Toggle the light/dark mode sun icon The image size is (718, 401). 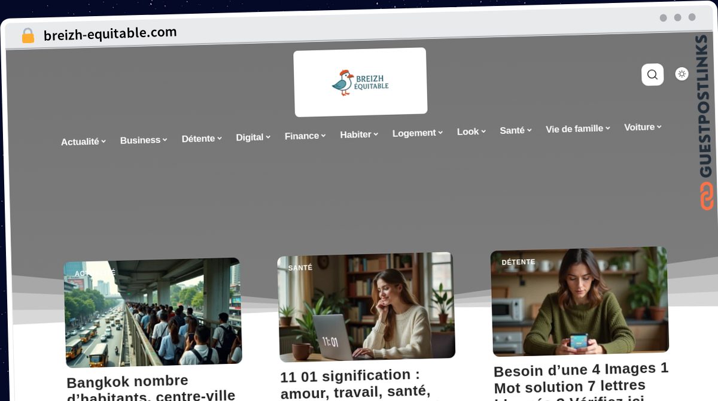tap(682, 74)
